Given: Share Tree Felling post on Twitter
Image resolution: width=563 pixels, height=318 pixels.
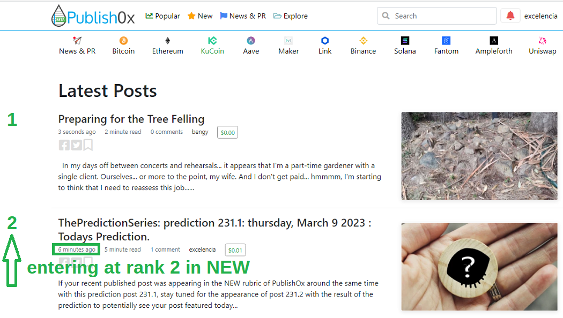Looking at the screenshot, I should [x=77, y=145].
